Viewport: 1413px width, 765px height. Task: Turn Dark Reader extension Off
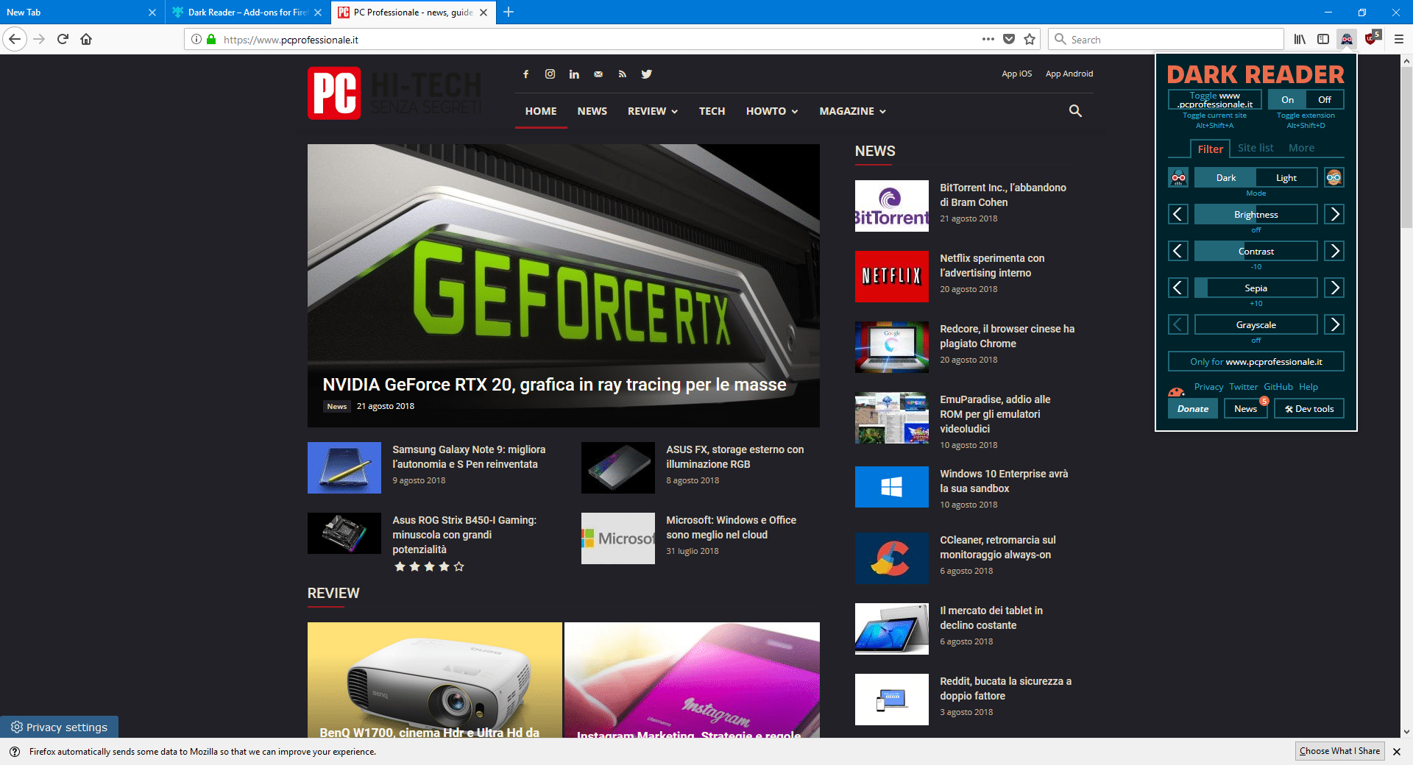[1324, 99]
